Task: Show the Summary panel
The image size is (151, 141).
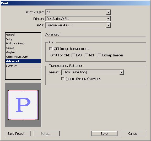Action: coord(23,66)
